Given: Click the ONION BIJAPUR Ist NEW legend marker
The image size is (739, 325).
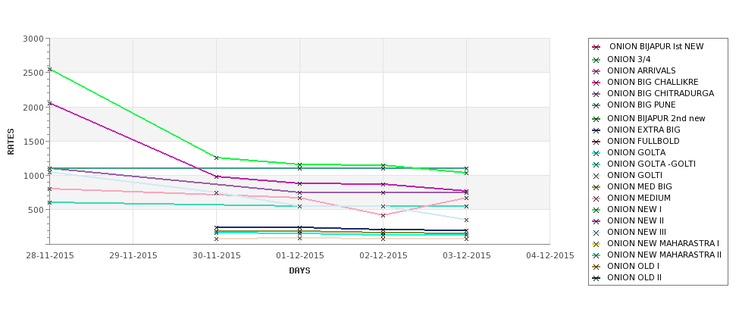Looking at the screenshot, I should (x=597, y=47).
